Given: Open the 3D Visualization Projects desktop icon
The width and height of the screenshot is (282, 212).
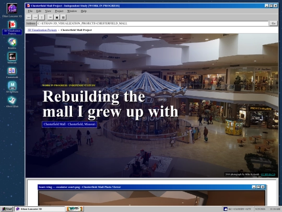Looking at the screenshot, I should tap(12, 27).
